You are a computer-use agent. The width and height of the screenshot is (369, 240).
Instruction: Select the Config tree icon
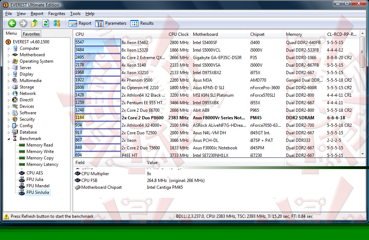click(15, 126)
